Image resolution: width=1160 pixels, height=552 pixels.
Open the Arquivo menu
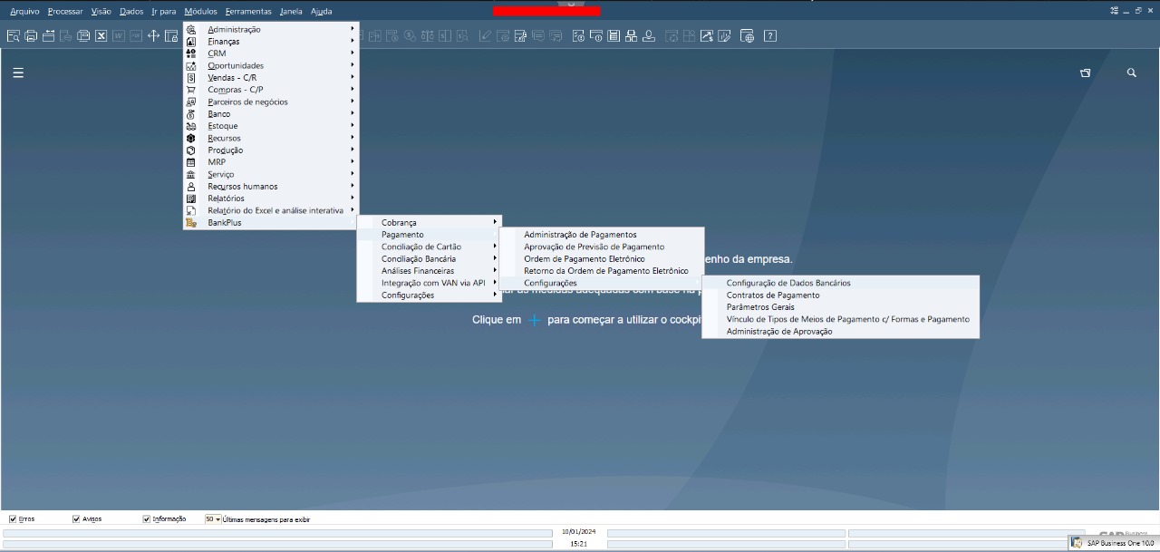point(24,12)
